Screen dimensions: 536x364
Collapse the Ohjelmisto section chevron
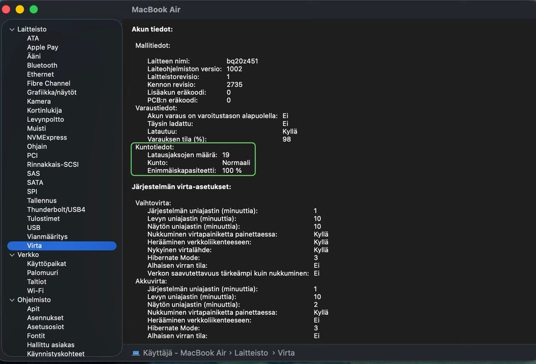[12, 300]
